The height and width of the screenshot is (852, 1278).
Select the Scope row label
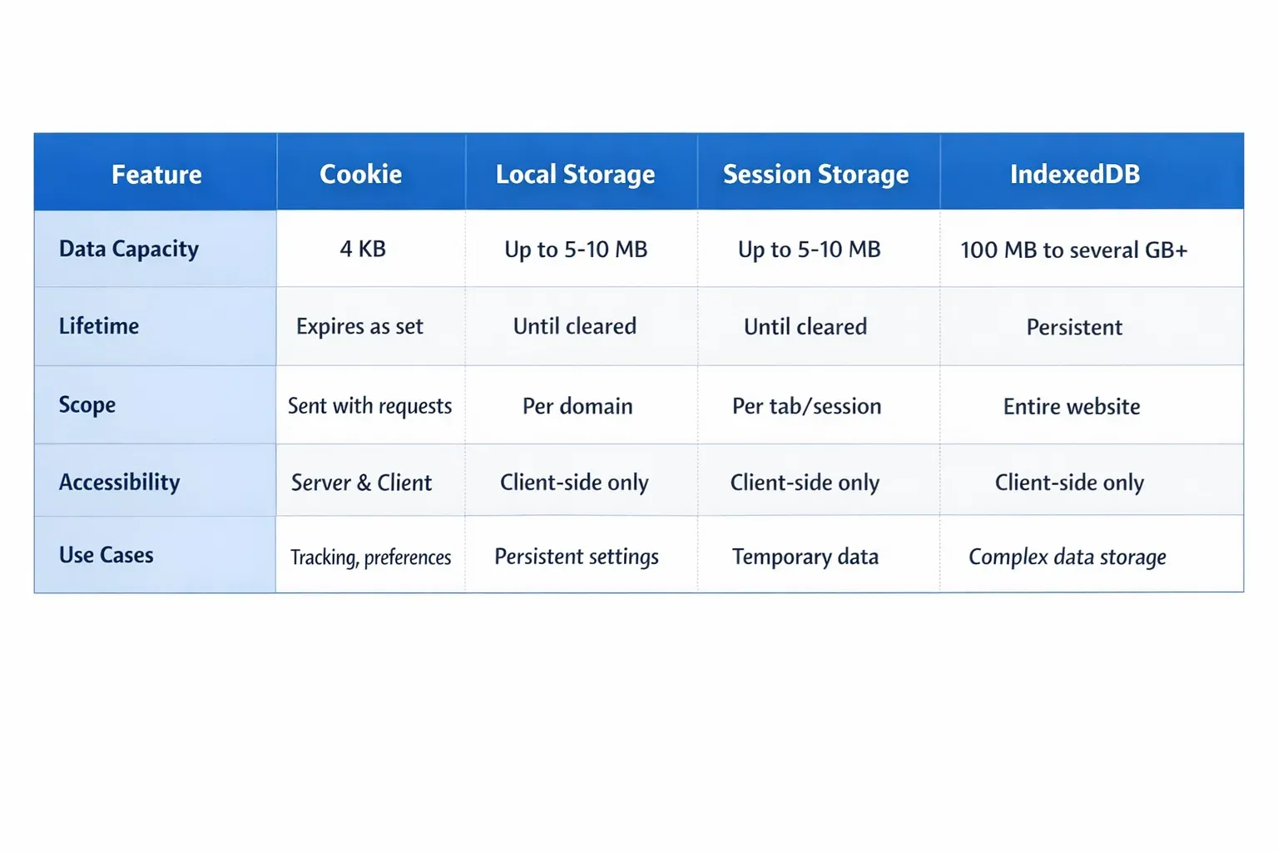click(87, 405)
